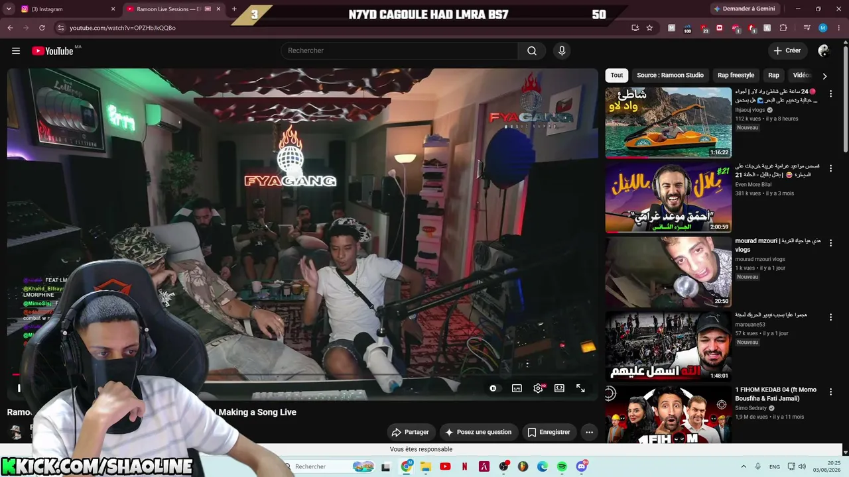Close the Instagram tab

coord(113,9)
